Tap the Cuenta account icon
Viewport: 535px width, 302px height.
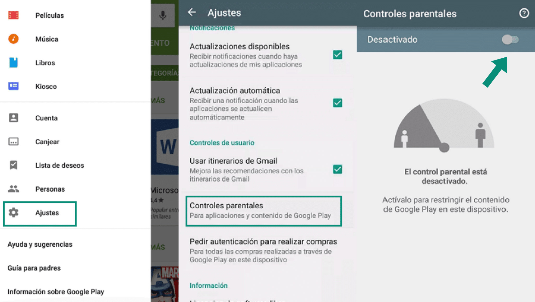pos(13,118)
